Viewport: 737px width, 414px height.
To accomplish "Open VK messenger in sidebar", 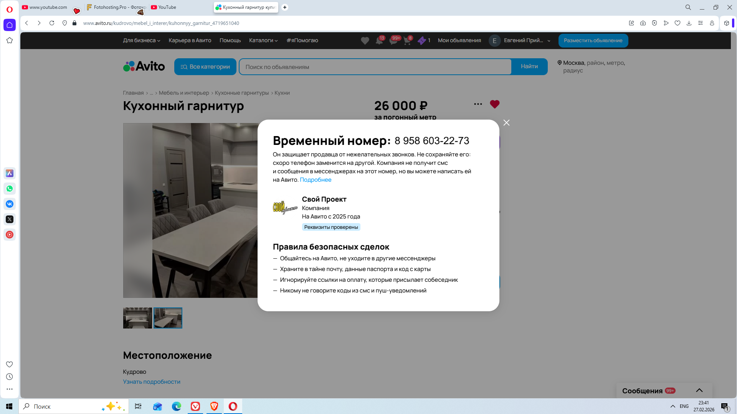I will tap(10, 204).
